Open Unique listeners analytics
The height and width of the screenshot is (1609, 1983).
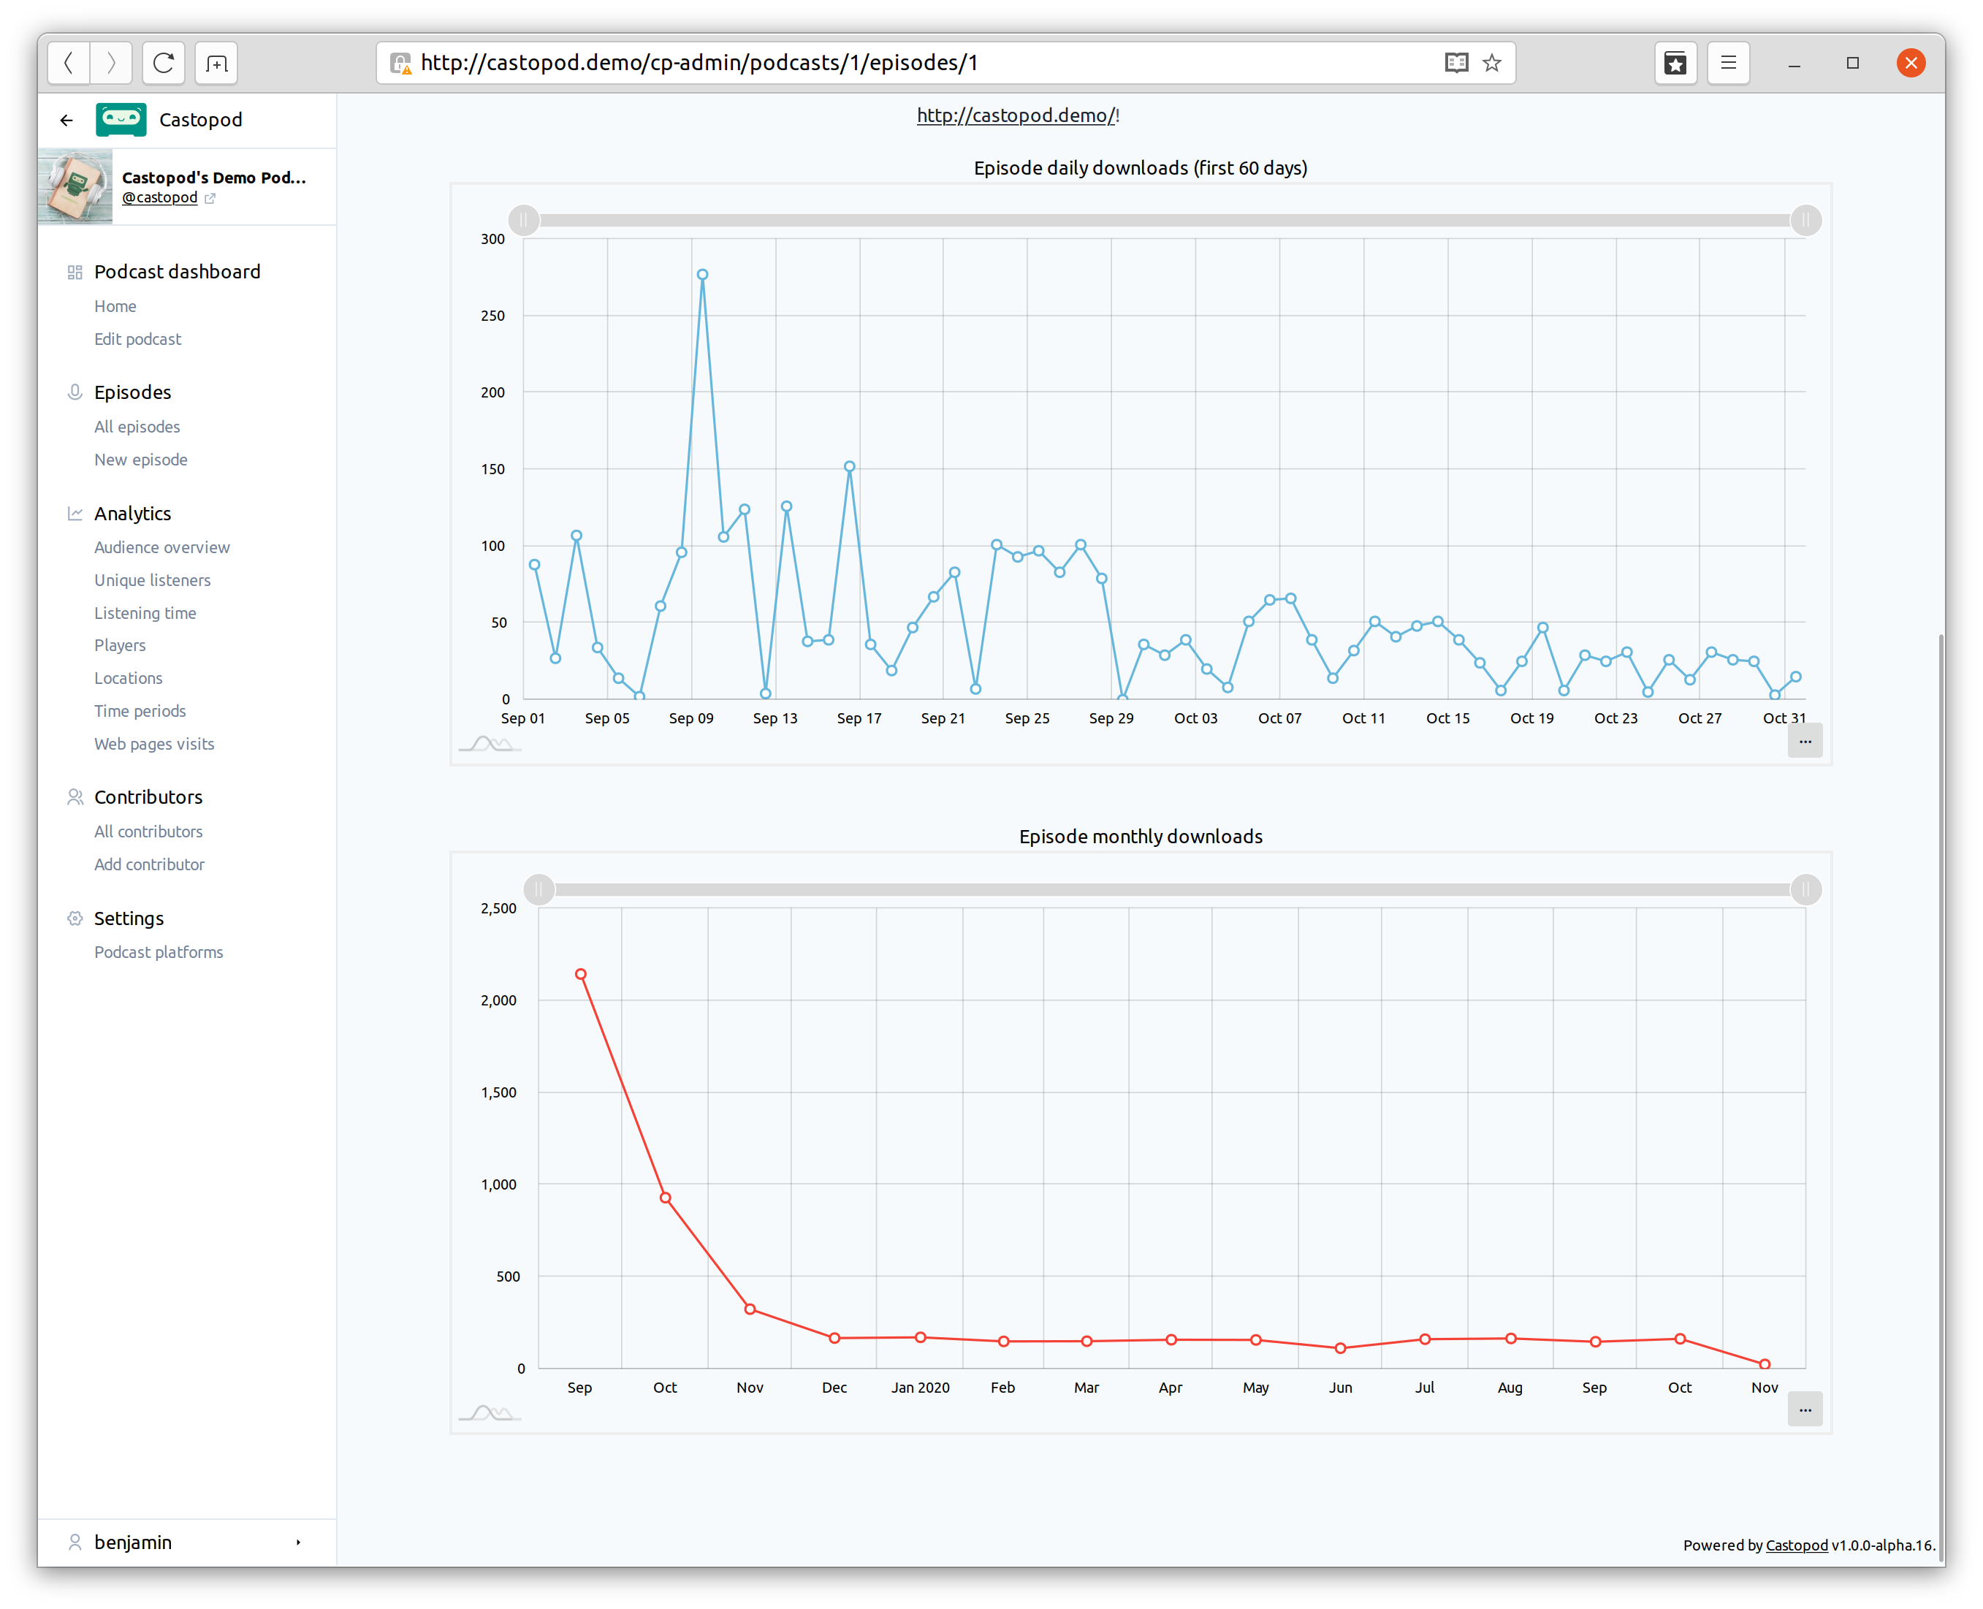152,580
